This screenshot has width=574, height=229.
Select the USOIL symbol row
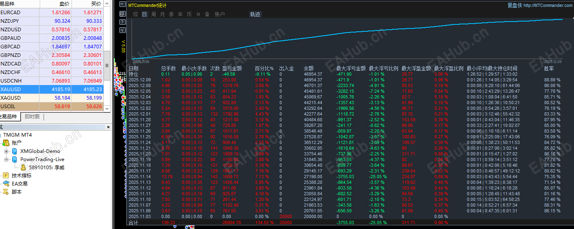point(52,107)
